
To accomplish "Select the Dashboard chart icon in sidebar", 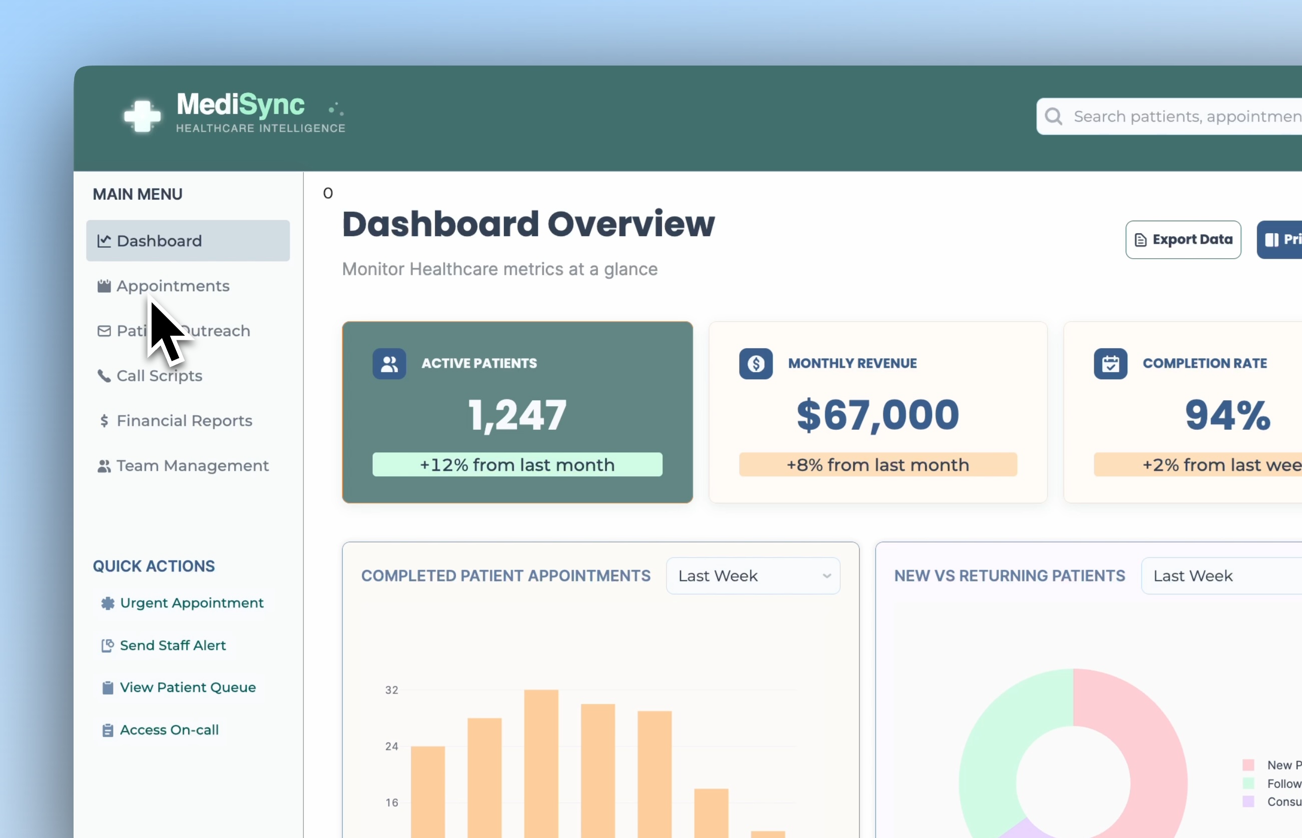I will point(105,241).
